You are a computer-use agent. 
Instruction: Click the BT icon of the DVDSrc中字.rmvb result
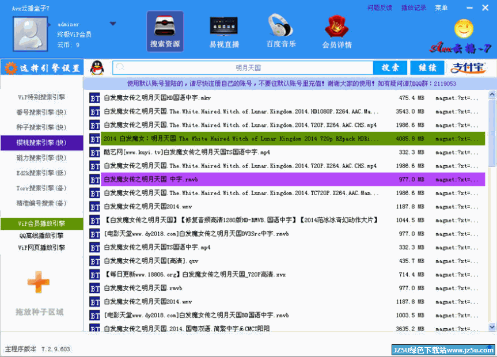coord(94,234)
